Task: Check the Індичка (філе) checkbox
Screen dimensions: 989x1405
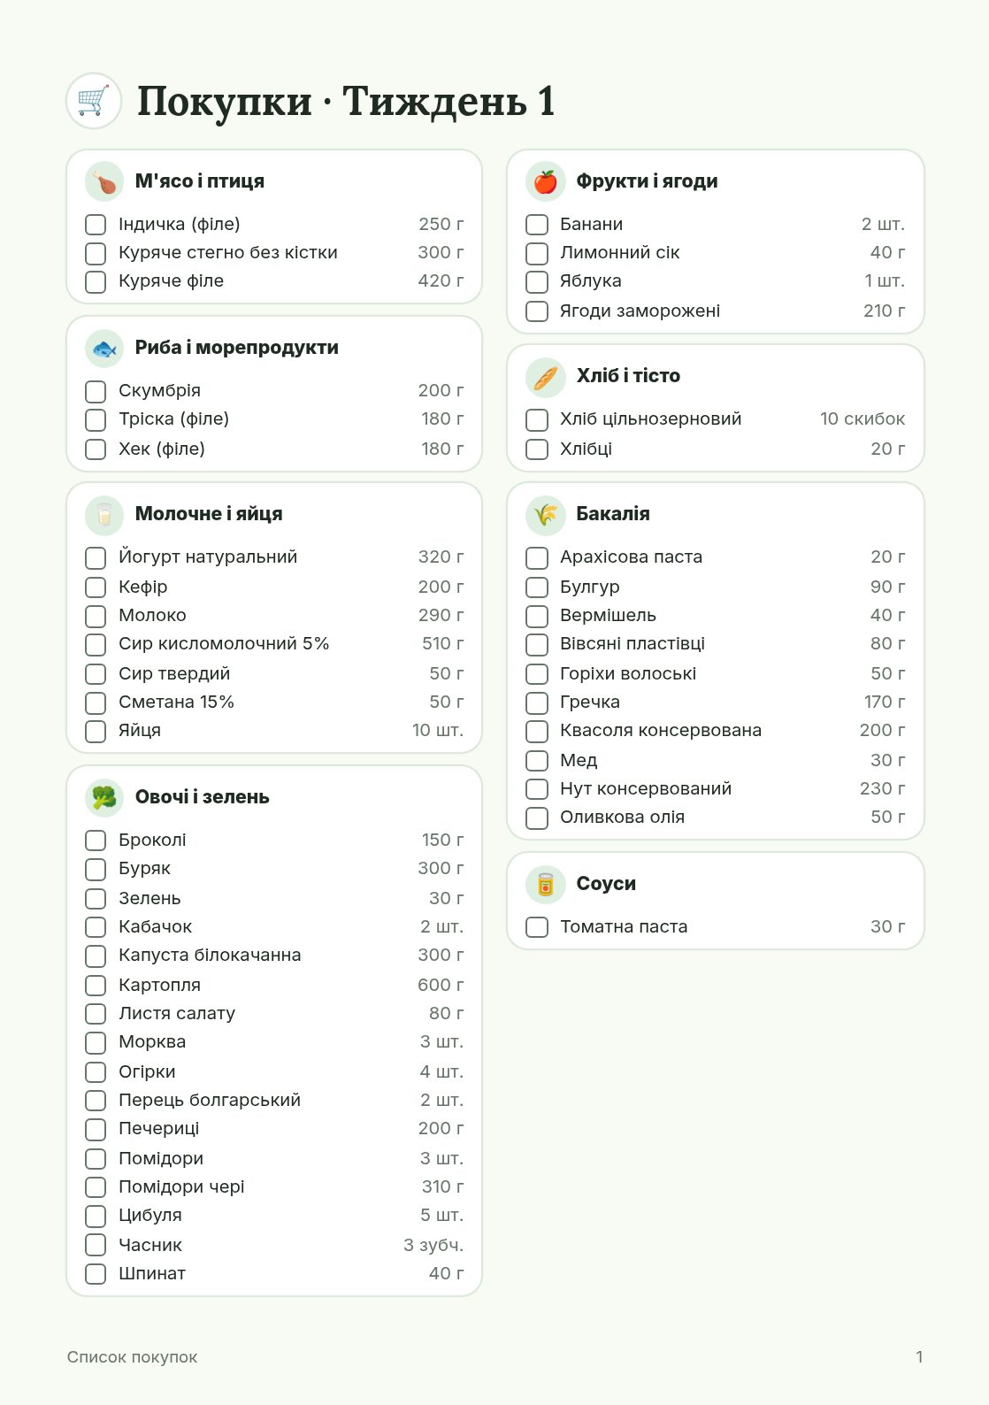Action: pyautogui.click(x=96, y=225)
